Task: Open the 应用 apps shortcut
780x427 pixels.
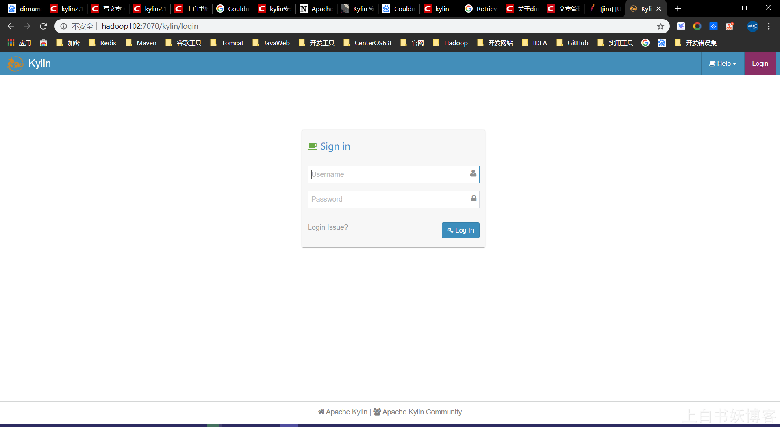Action: click(20, 43)
